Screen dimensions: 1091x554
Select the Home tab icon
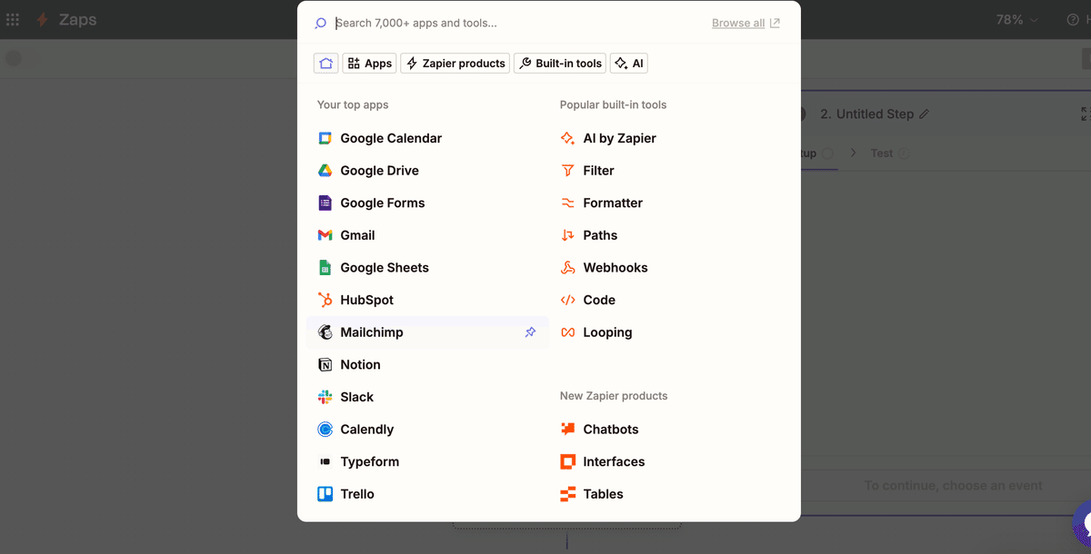[326, 64]
